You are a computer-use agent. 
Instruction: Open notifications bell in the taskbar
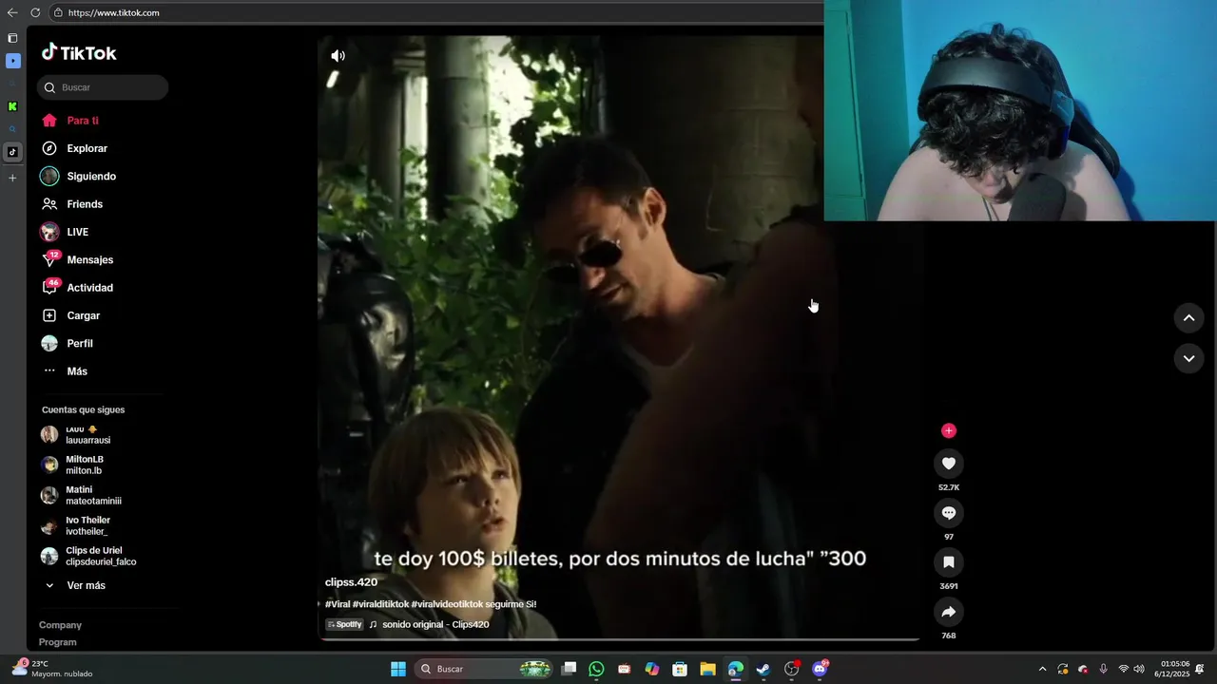(x=1201, y=669)
